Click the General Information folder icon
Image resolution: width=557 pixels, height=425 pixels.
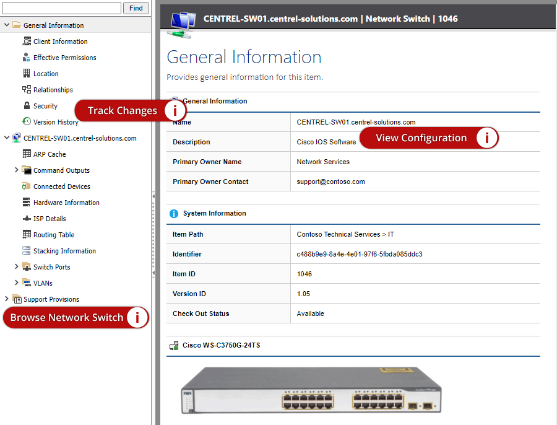click(16, 25)
